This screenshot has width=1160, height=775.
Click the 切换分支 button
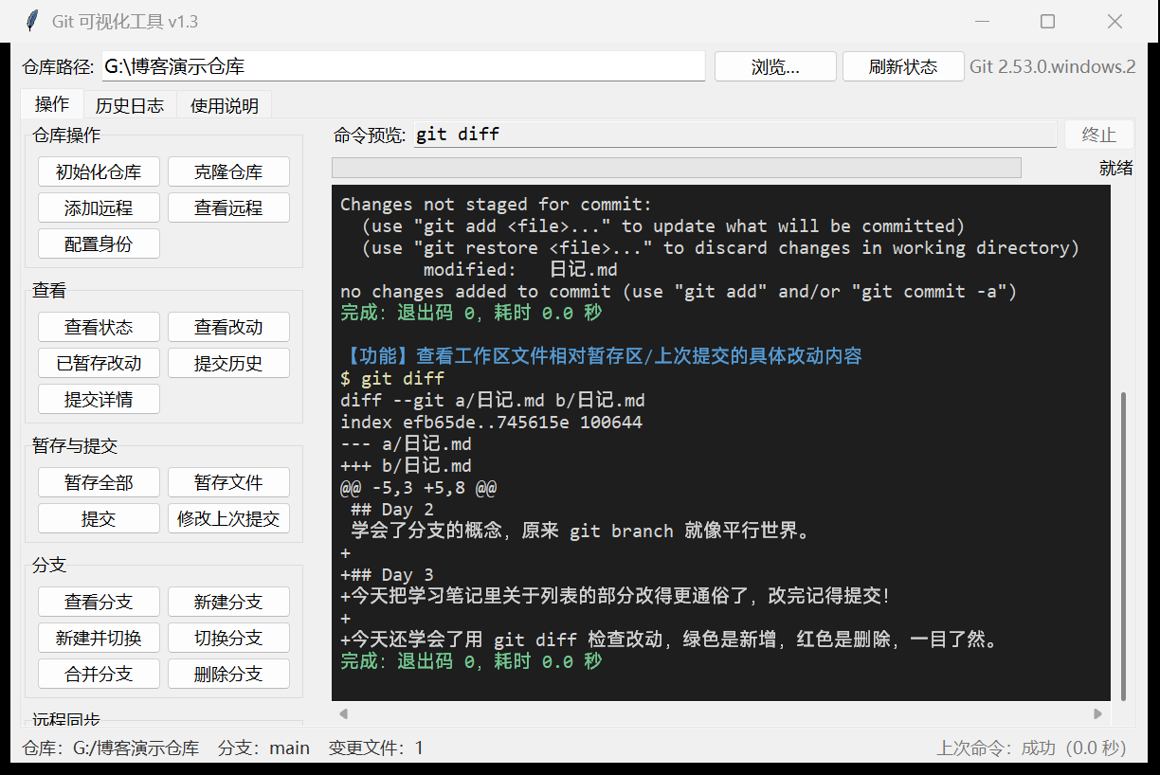[228, 639]
